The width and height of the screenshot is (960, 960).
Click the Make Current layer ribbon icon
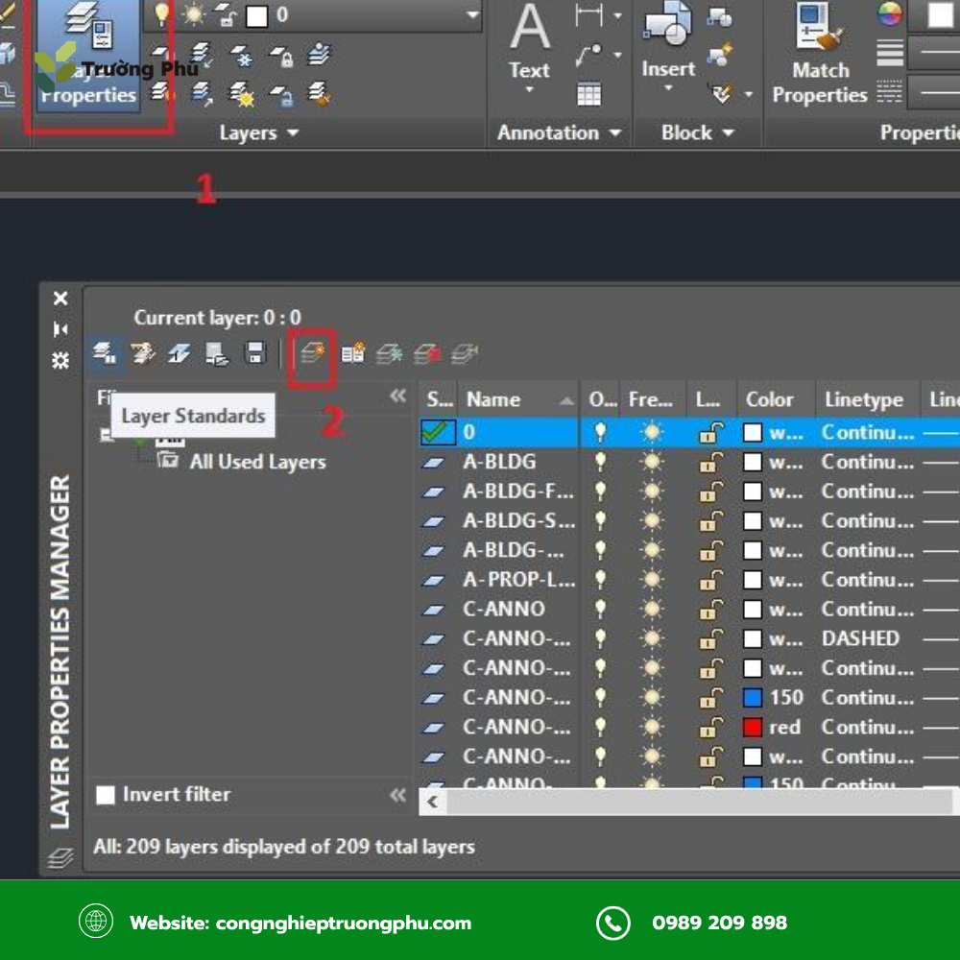[319, 56]
